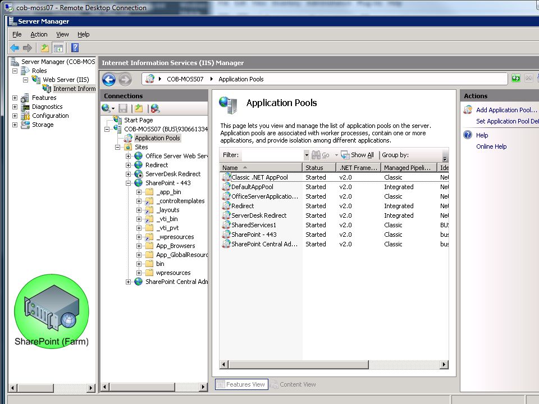Screen dimensions: 539x404
Task: Select the SharePoint Central Ad... pool row
Action: click(334, 244)
